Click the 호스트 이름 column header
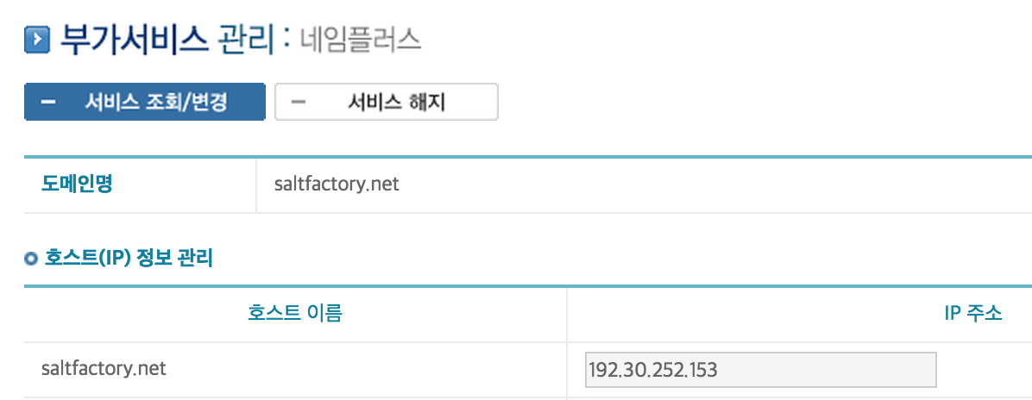Screen dimensions: 1032x400 (x=295, y=314)
